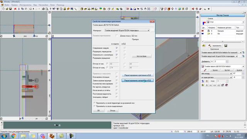Click the blue swap arrows icon left of Угол
The image size is (247, 139).
203,81
